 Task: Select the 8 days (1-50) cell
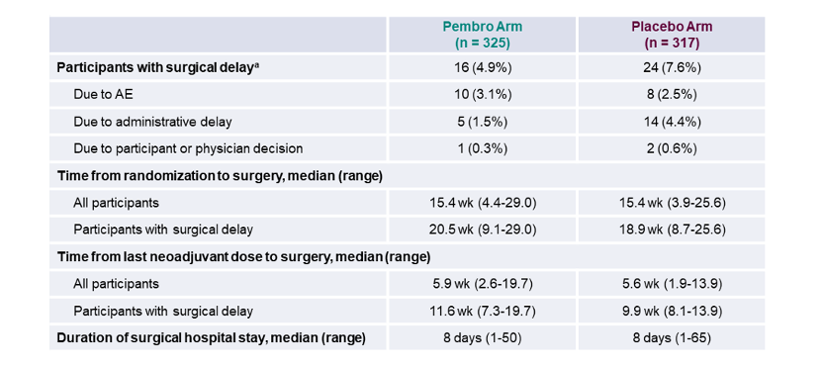tap(482, 337)
